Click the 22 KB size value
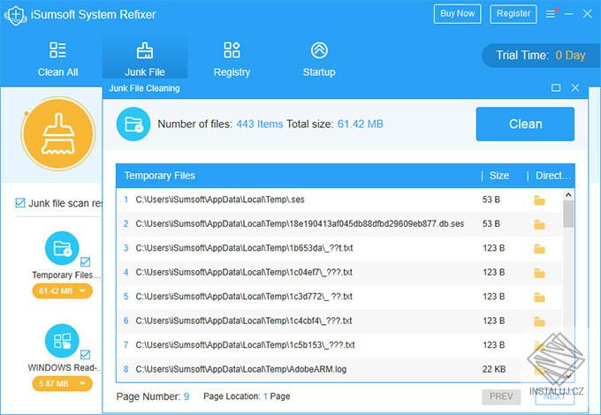Screen dimensions: 601x415 (494, 369)
